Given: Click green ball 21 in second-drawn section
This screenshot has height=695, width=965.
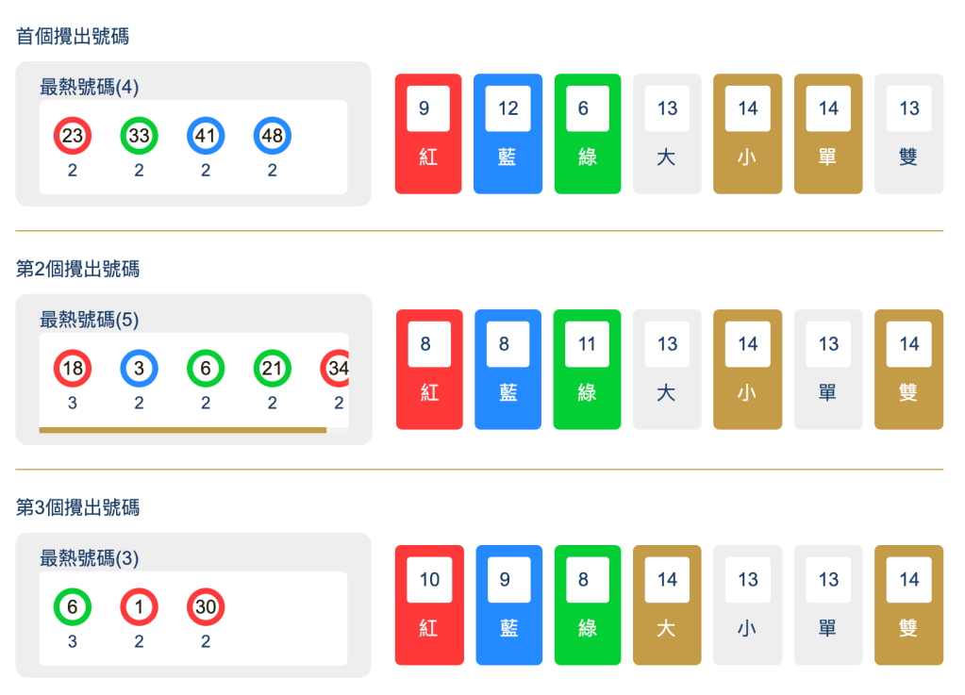Looking at the screenshot, I should (x=272, y=369).
